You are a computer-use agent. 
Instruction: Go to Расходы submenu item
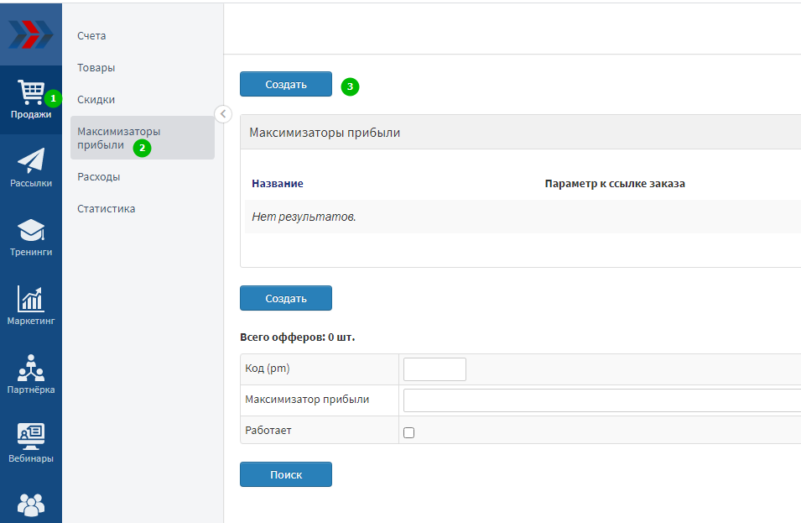pos(98,177)
